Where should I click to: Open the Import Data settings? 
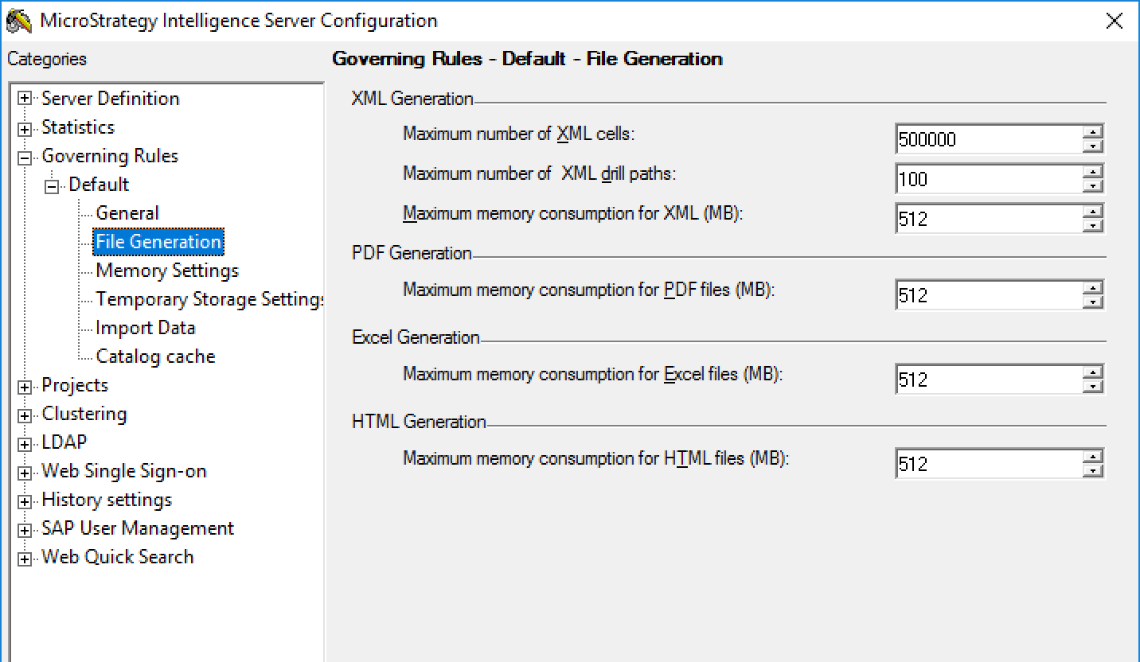pyautogui.click(x=145, y=328)
